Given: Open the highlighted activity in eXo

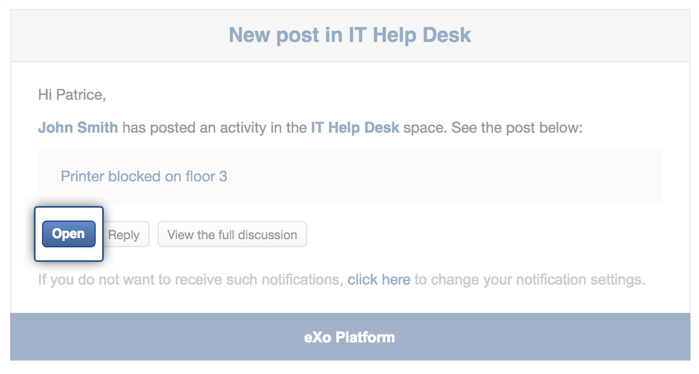Looking at the screenshot, I should coord(69,233).
